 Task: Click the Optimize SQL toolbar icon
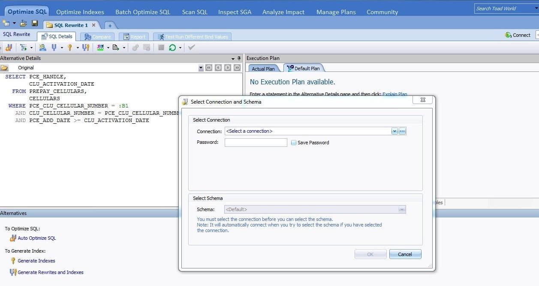tap(9, 48)
